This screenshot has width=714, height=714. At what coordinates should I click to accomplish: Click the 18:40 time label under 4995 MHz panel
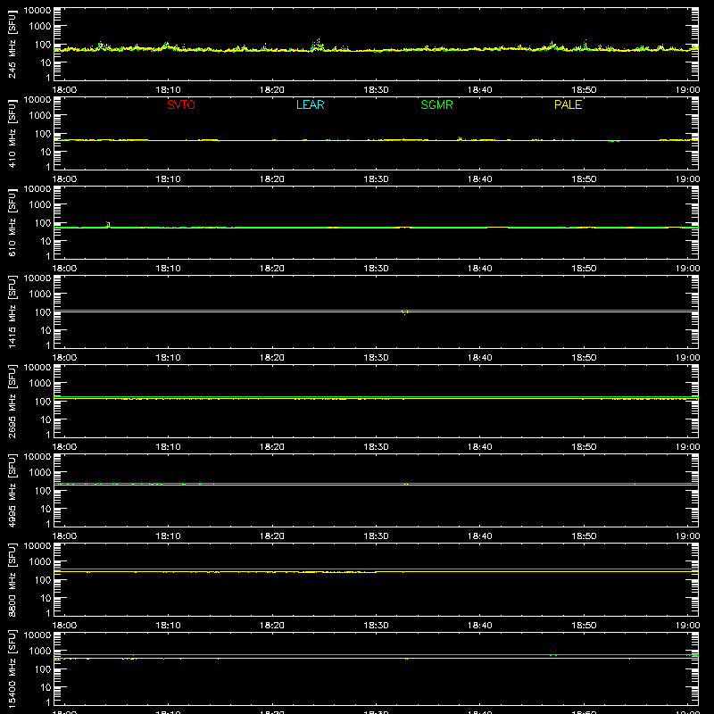(x=480, y=536)
